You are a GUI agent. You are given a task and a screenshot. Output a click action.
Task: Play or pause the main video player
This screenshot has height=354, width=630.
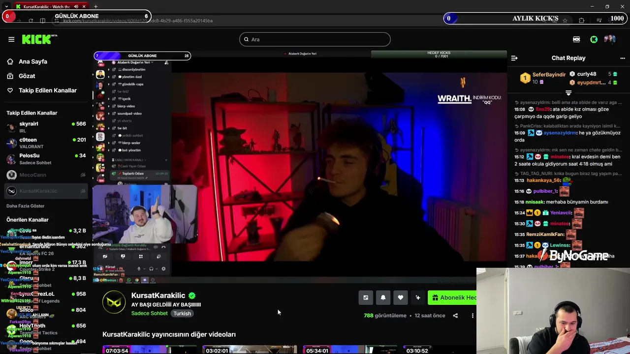(x=300, y=167)
